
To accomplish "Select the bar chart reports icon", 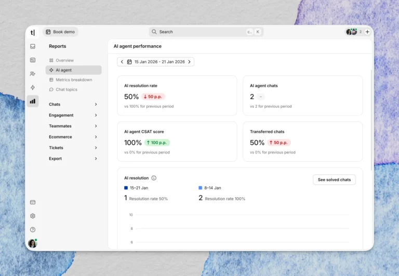I will (33, 101).
